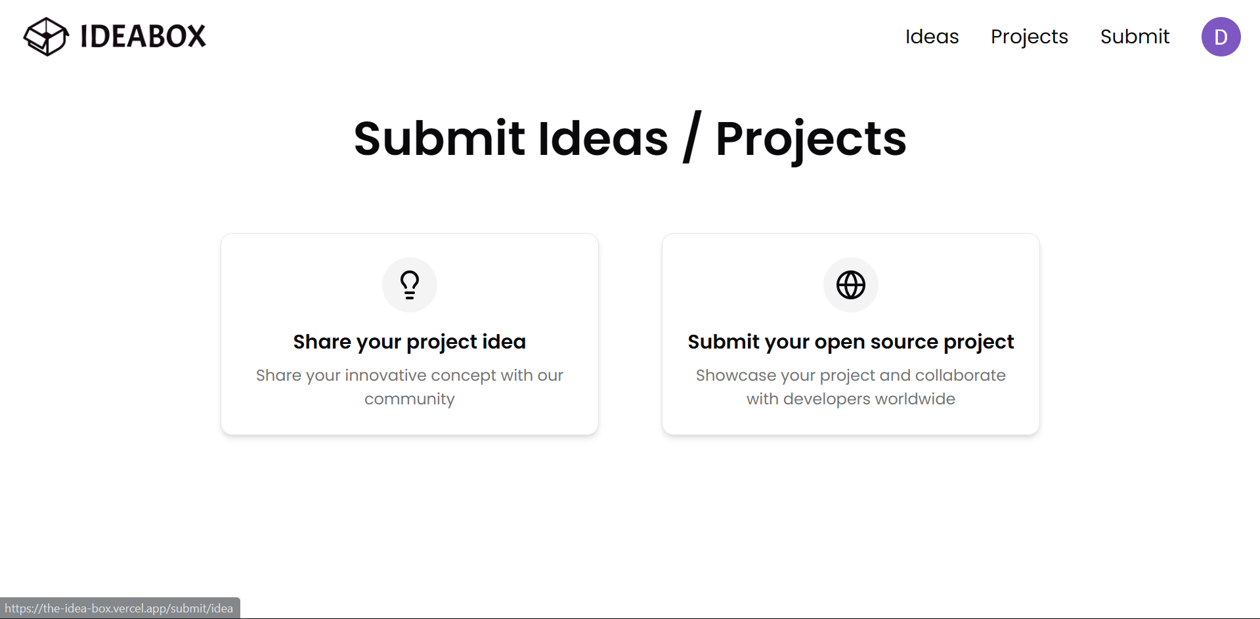
Task: Go to the Submit nav item
Action: 1135,36
